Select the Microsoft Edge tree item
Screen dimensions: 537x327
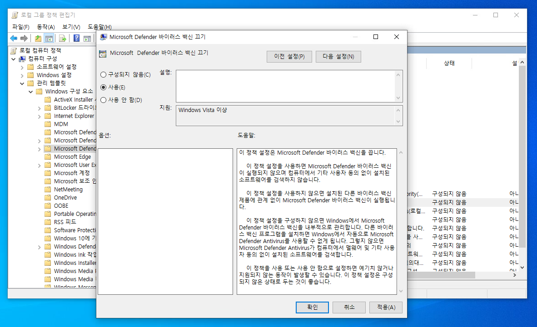[x=72, y=156]
